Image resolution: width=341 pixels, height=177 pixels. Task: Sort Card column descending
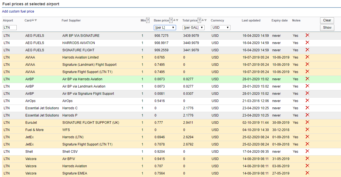coord(36,20)
